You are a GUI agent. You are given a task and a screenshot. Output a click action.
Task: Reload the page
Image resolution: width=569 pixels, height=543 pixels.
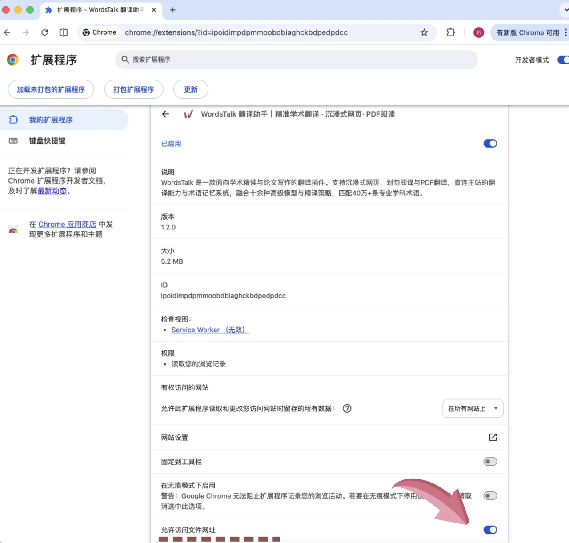[44, 32]
